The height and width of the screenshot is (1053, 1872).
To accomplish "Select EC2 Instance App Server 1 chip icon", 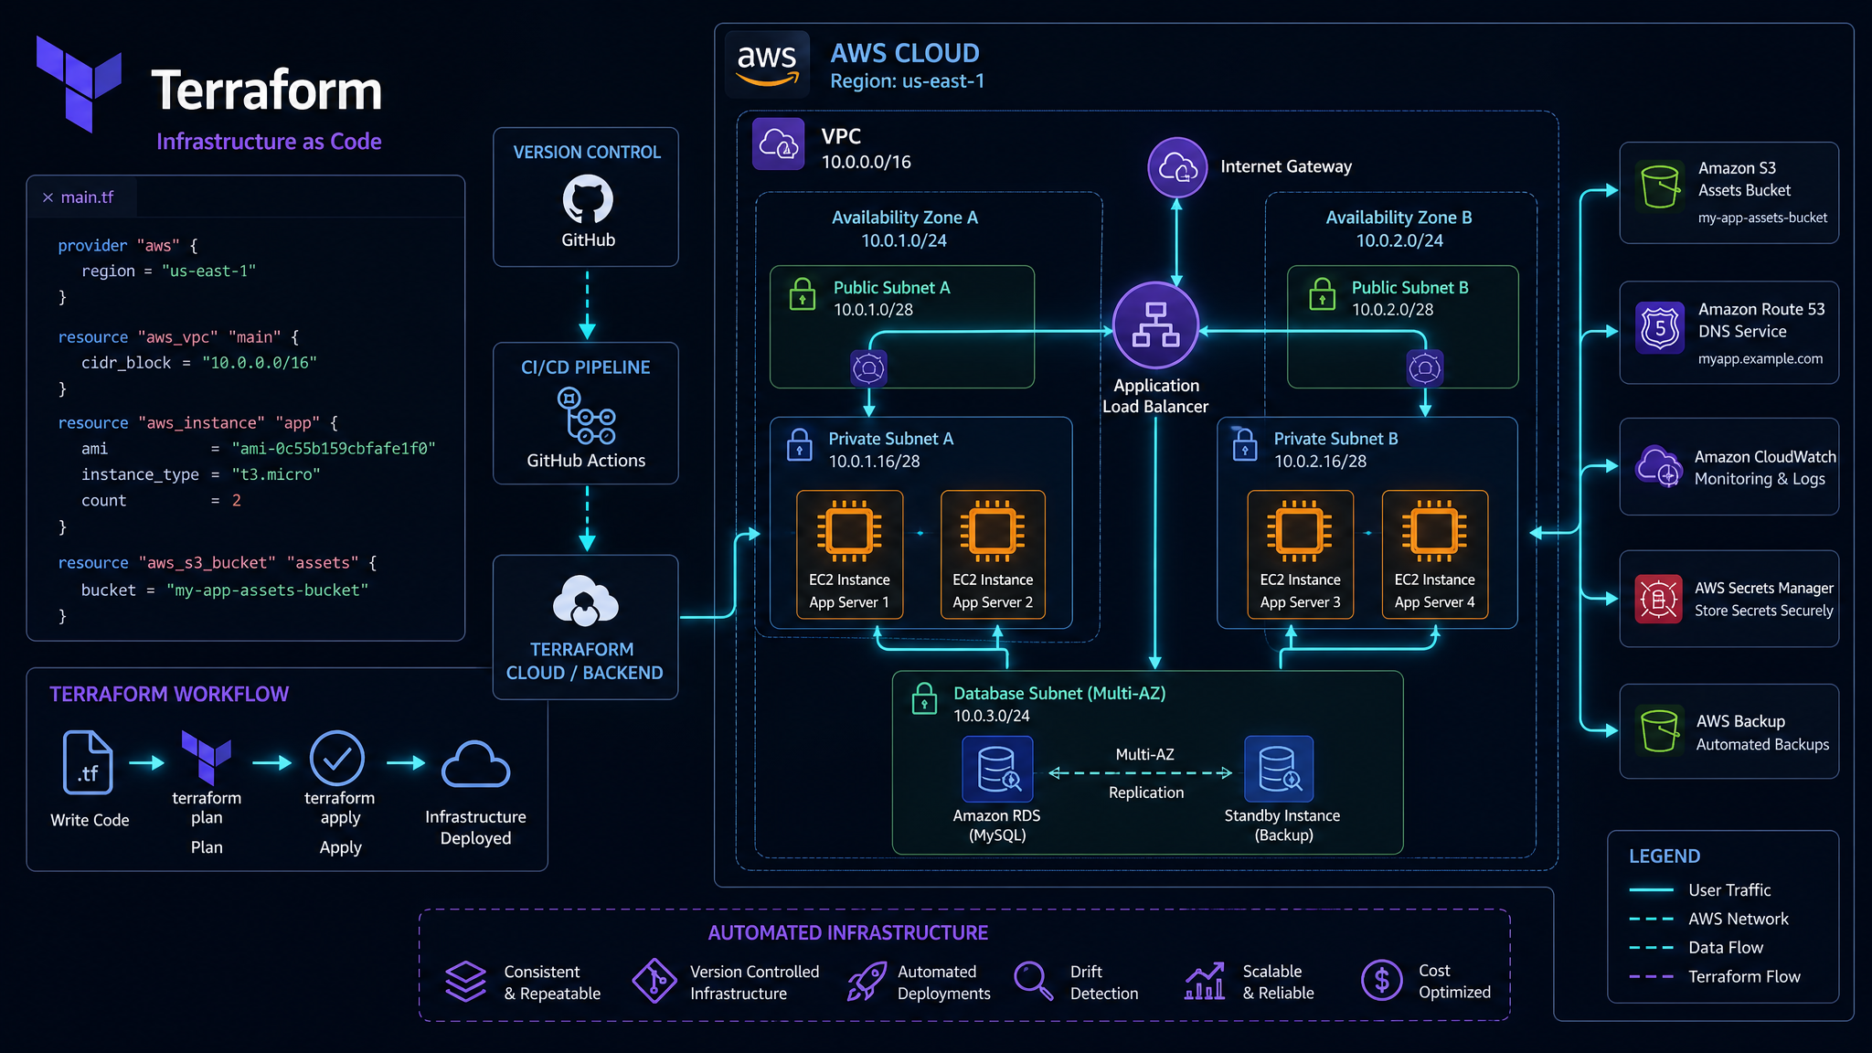I will pyautogui.click(x=849, y=530).
